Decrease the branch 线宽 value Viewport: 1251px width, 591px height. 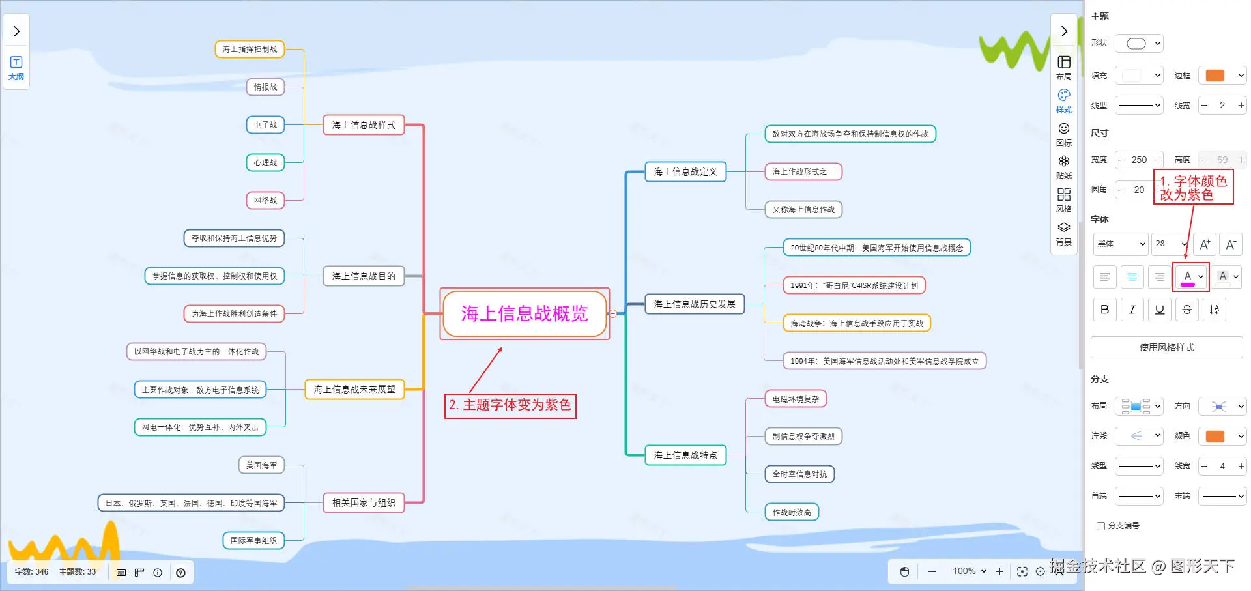1205,466
